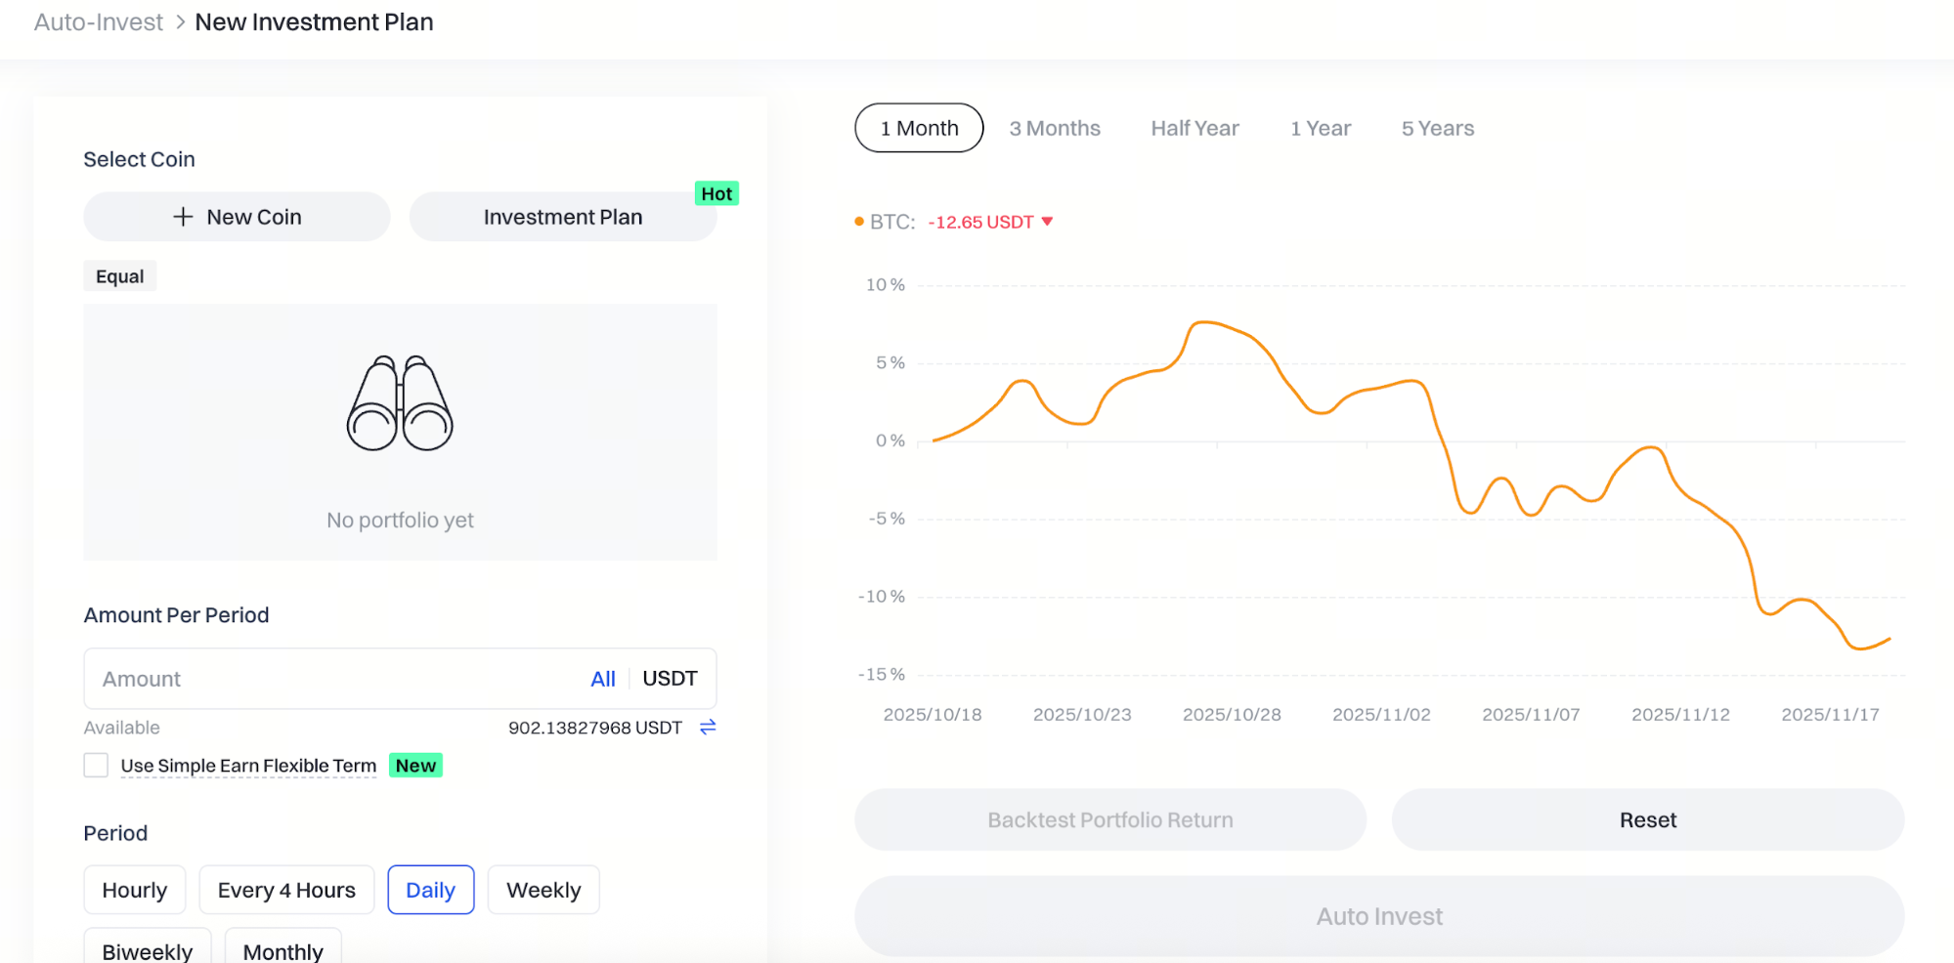Choose the Weekly period option
Viewport: 1954px width, 963px height.
[543, 890]
